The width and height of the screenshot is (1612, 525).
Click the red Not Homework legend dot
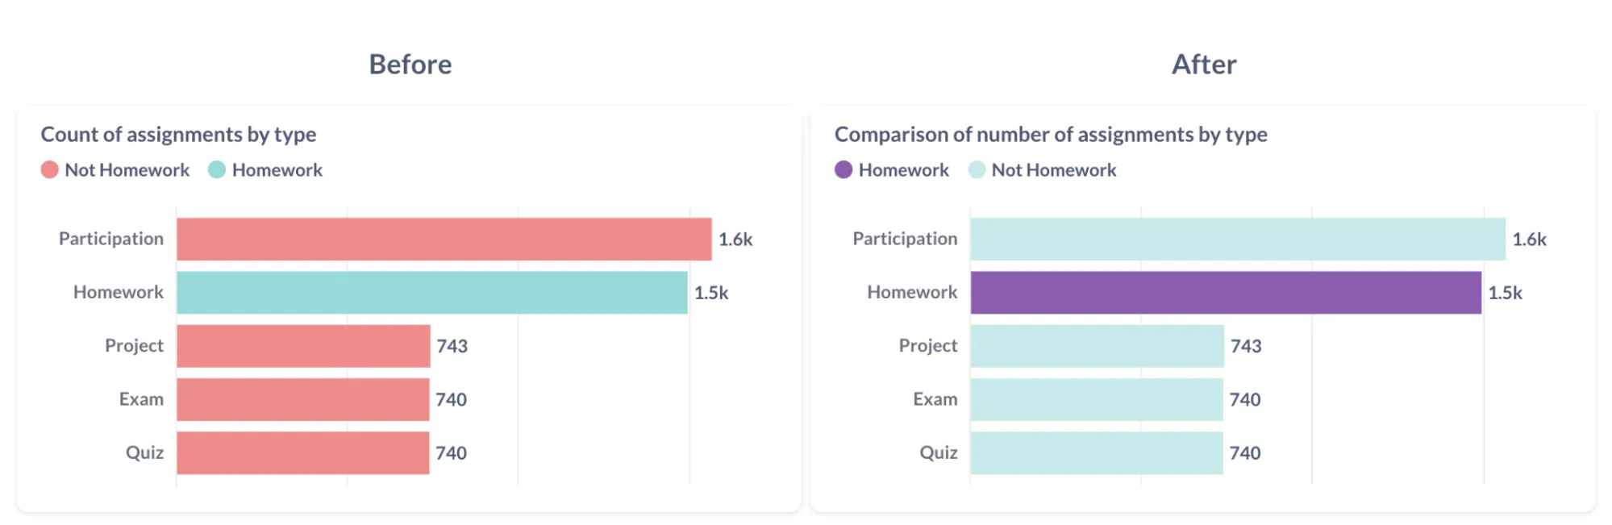coord(49,170)
